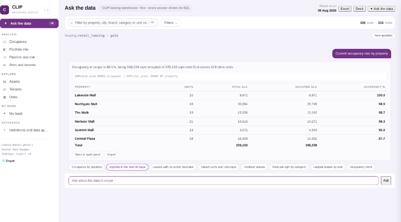Viewport: 401px width, 222px height.
Task: Collapse the sidebar with the chevron button
Action: tap(48, 10)
